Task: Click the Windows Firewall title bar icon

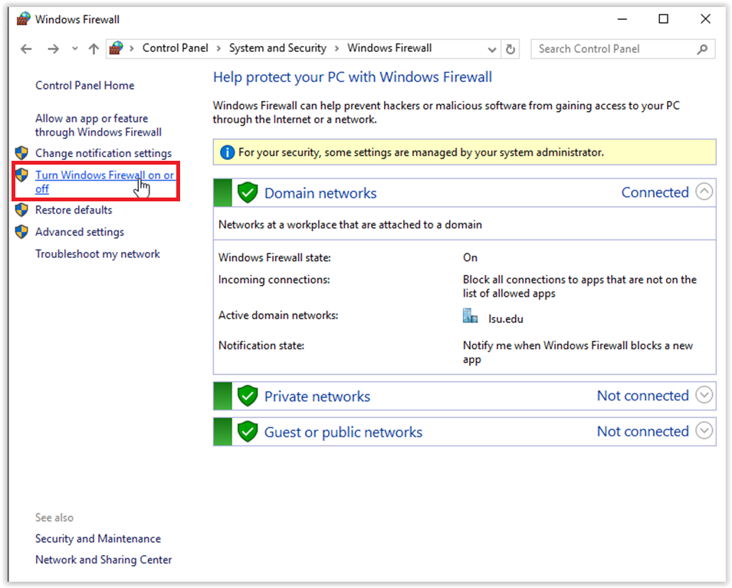Action: (x=23, y=19)
